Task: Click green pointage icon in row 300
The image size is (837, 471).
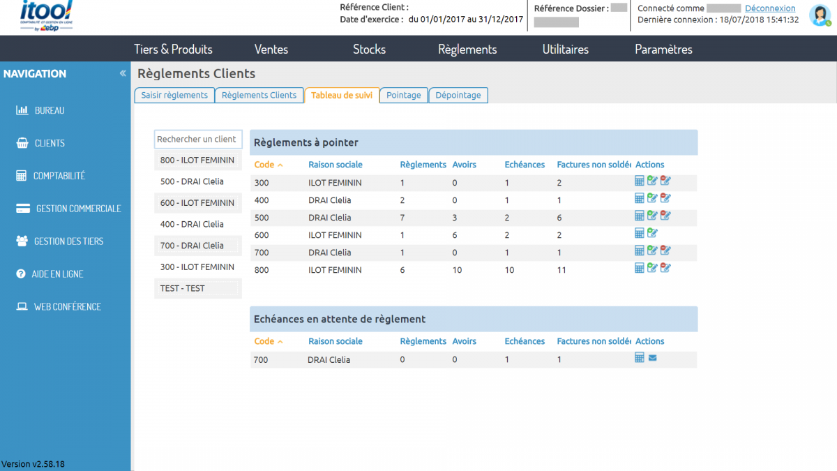Action: tap(652, 181)
